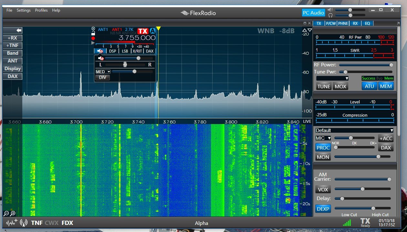
Task: Click the antenna tower icon in status bar
Action: coord(24,223)
